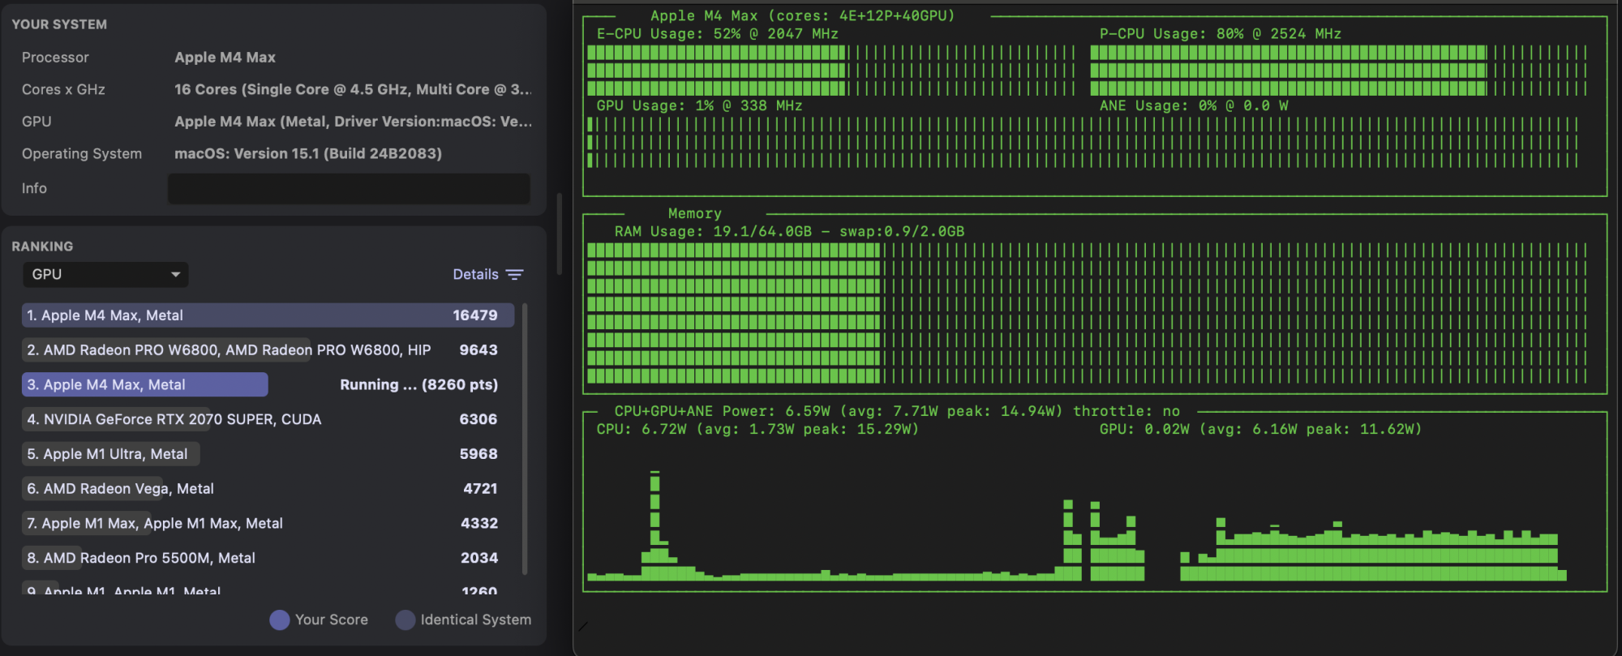The width and height of the screenshot is (1622, 656).
Task: Click the Details filter link
Action: pyautogui.click(x=475, y=274)
